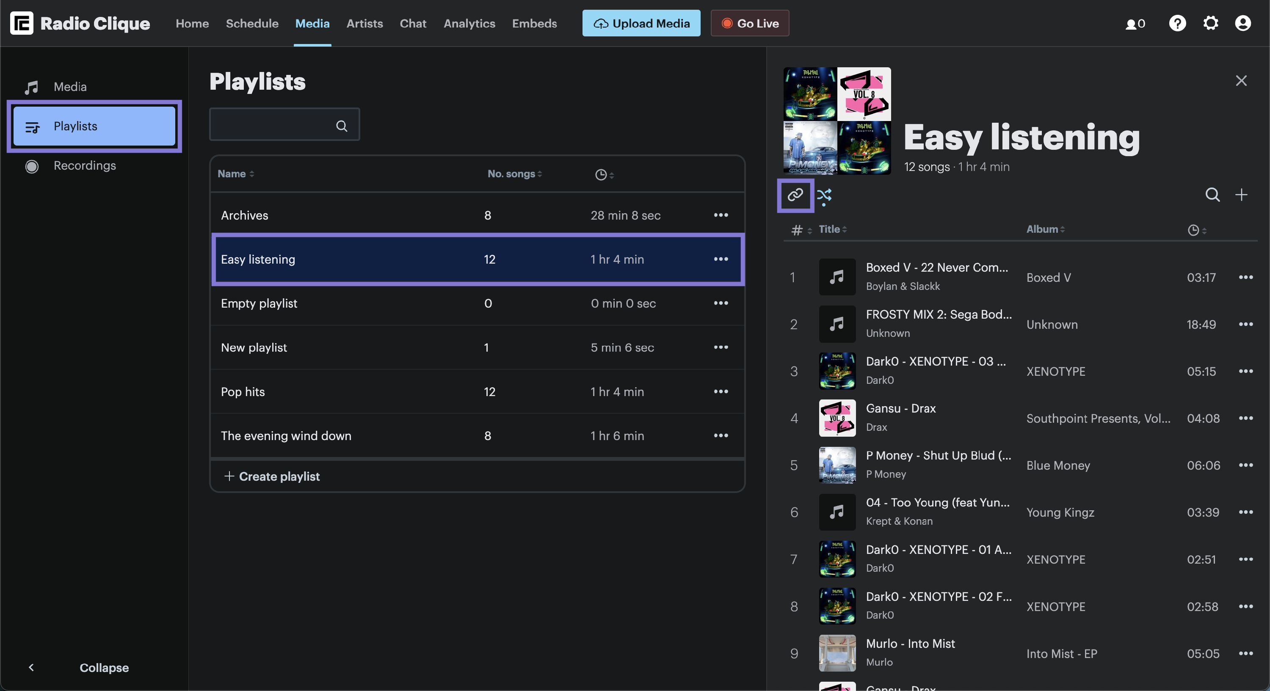The height and width of the screenshot is (691, 1270).
Task: Check the listener count icon
Action: [1135, 24]
